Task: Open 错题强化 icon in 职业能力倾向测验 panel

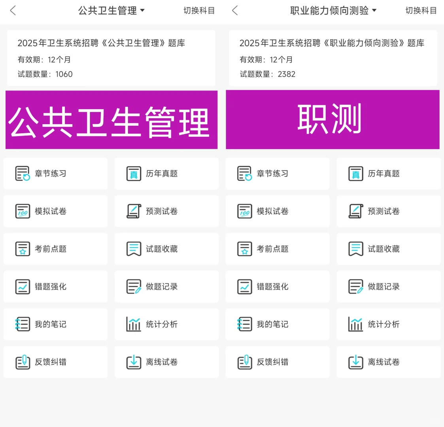Action: click(244, 287)
